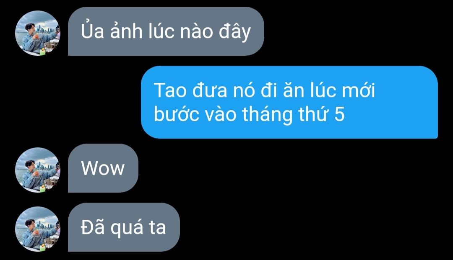Click the number "5" in the blue message
This screenshot has height=260, width=453.
pos(339,114)
